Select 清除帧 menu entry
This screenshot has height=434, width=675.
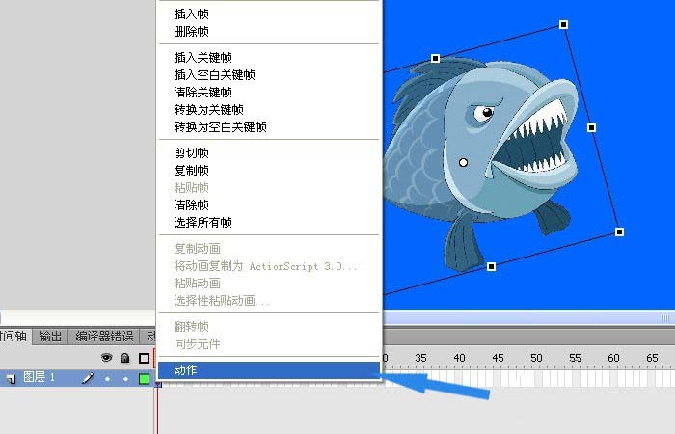click(269, 204)
